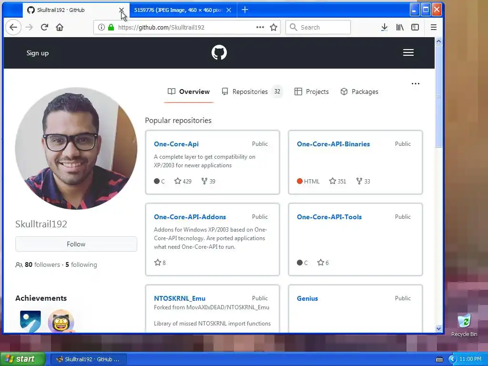488x366 pixels.
Task: Click the Sign up link
Action: click(37, 53)
